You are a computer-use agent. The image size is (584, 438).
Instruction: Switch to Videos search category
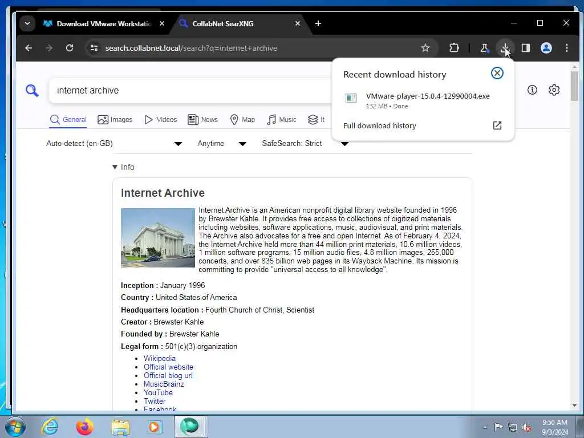(160, 120)
